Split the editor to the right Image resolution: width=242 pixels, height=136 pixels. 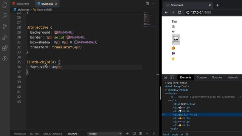pos(147,4)
